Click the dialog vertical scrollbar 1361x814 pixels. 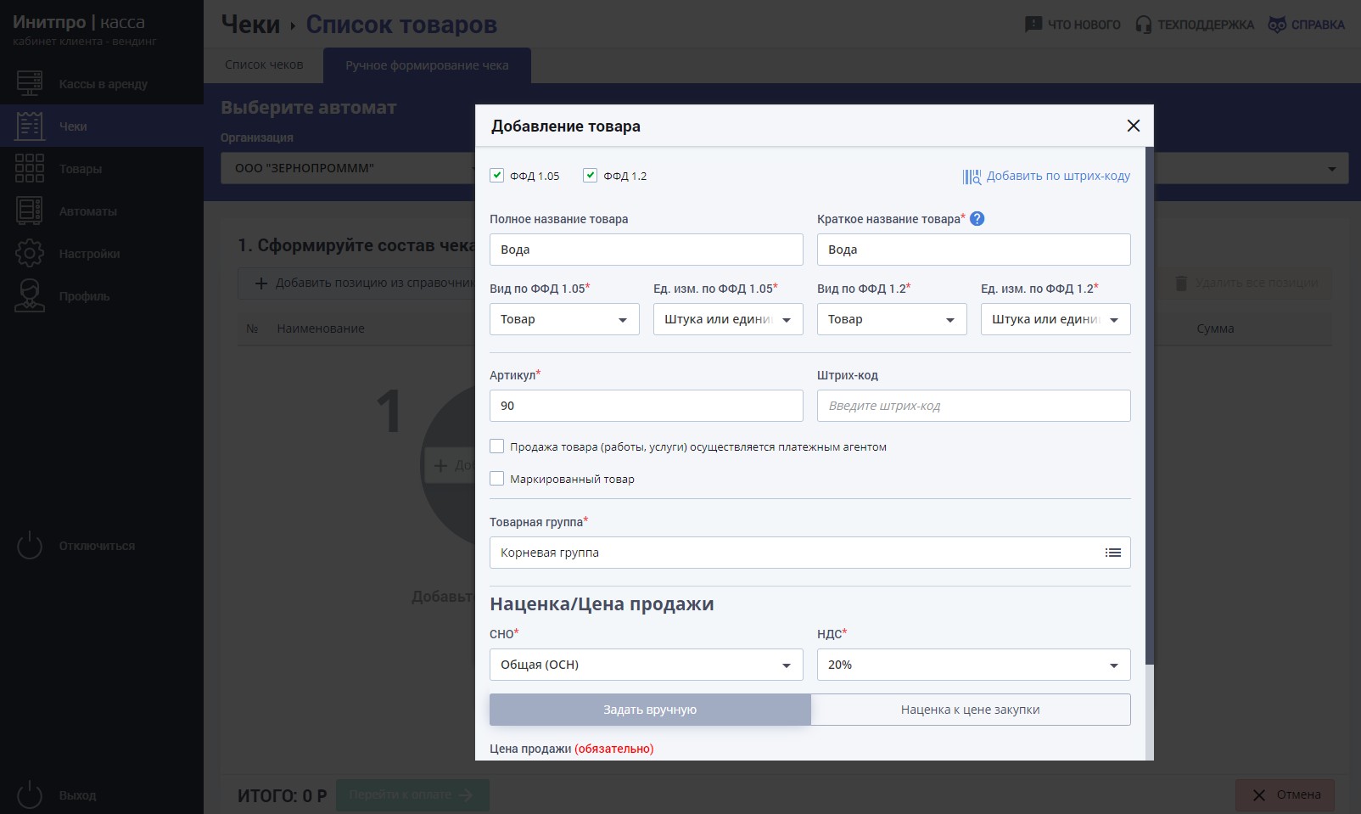[1149, 406]
